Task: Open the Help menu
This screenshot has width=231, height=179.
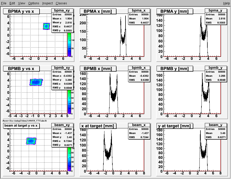Action: [x=226, y=3]
